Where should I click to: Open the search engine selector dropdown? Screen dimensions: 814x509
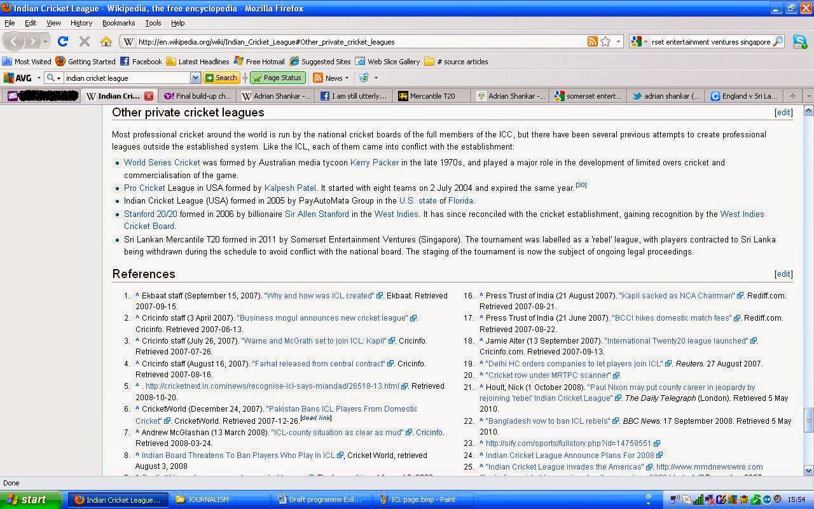point(638,41)
